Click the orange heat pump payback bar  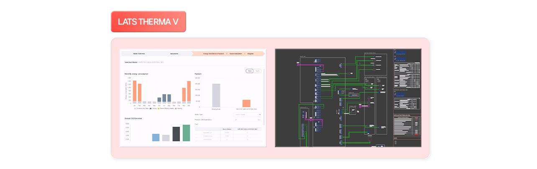click(x=246, y=103)
